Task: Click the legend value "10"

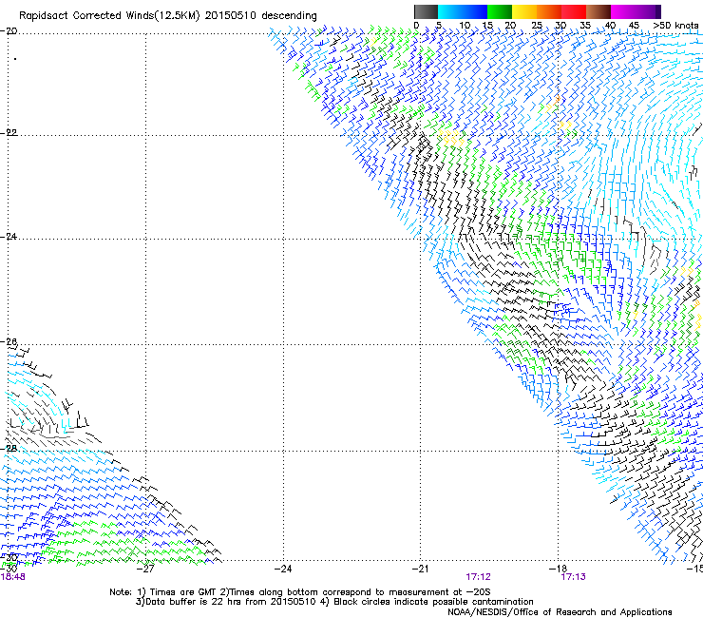Action: [465, 26]
